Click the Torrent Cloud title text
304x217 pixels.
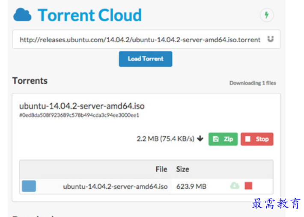click(x=89, y=15)
